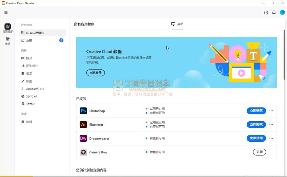Viewport: 287px width, 177px height.
Task: Expand Illustrator more options ellipsis
Action: tap(271, 125)
